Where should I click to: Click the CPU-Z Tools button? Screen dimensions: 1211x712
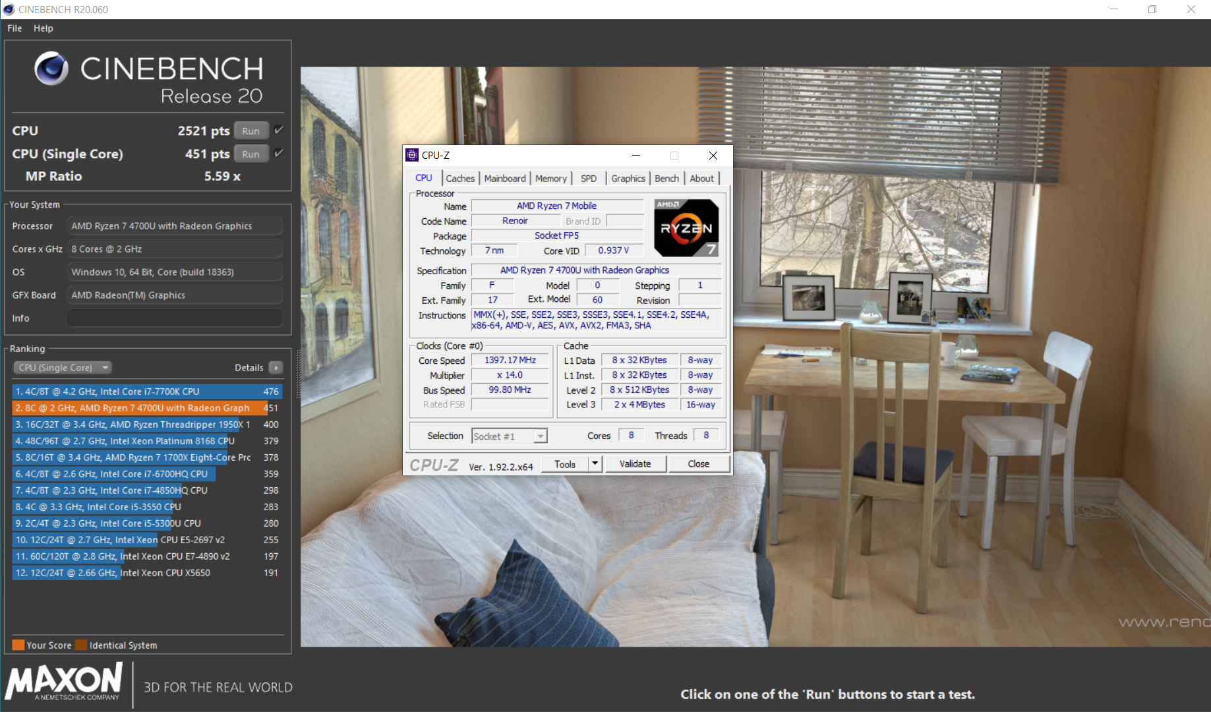(x=565, y=463)
